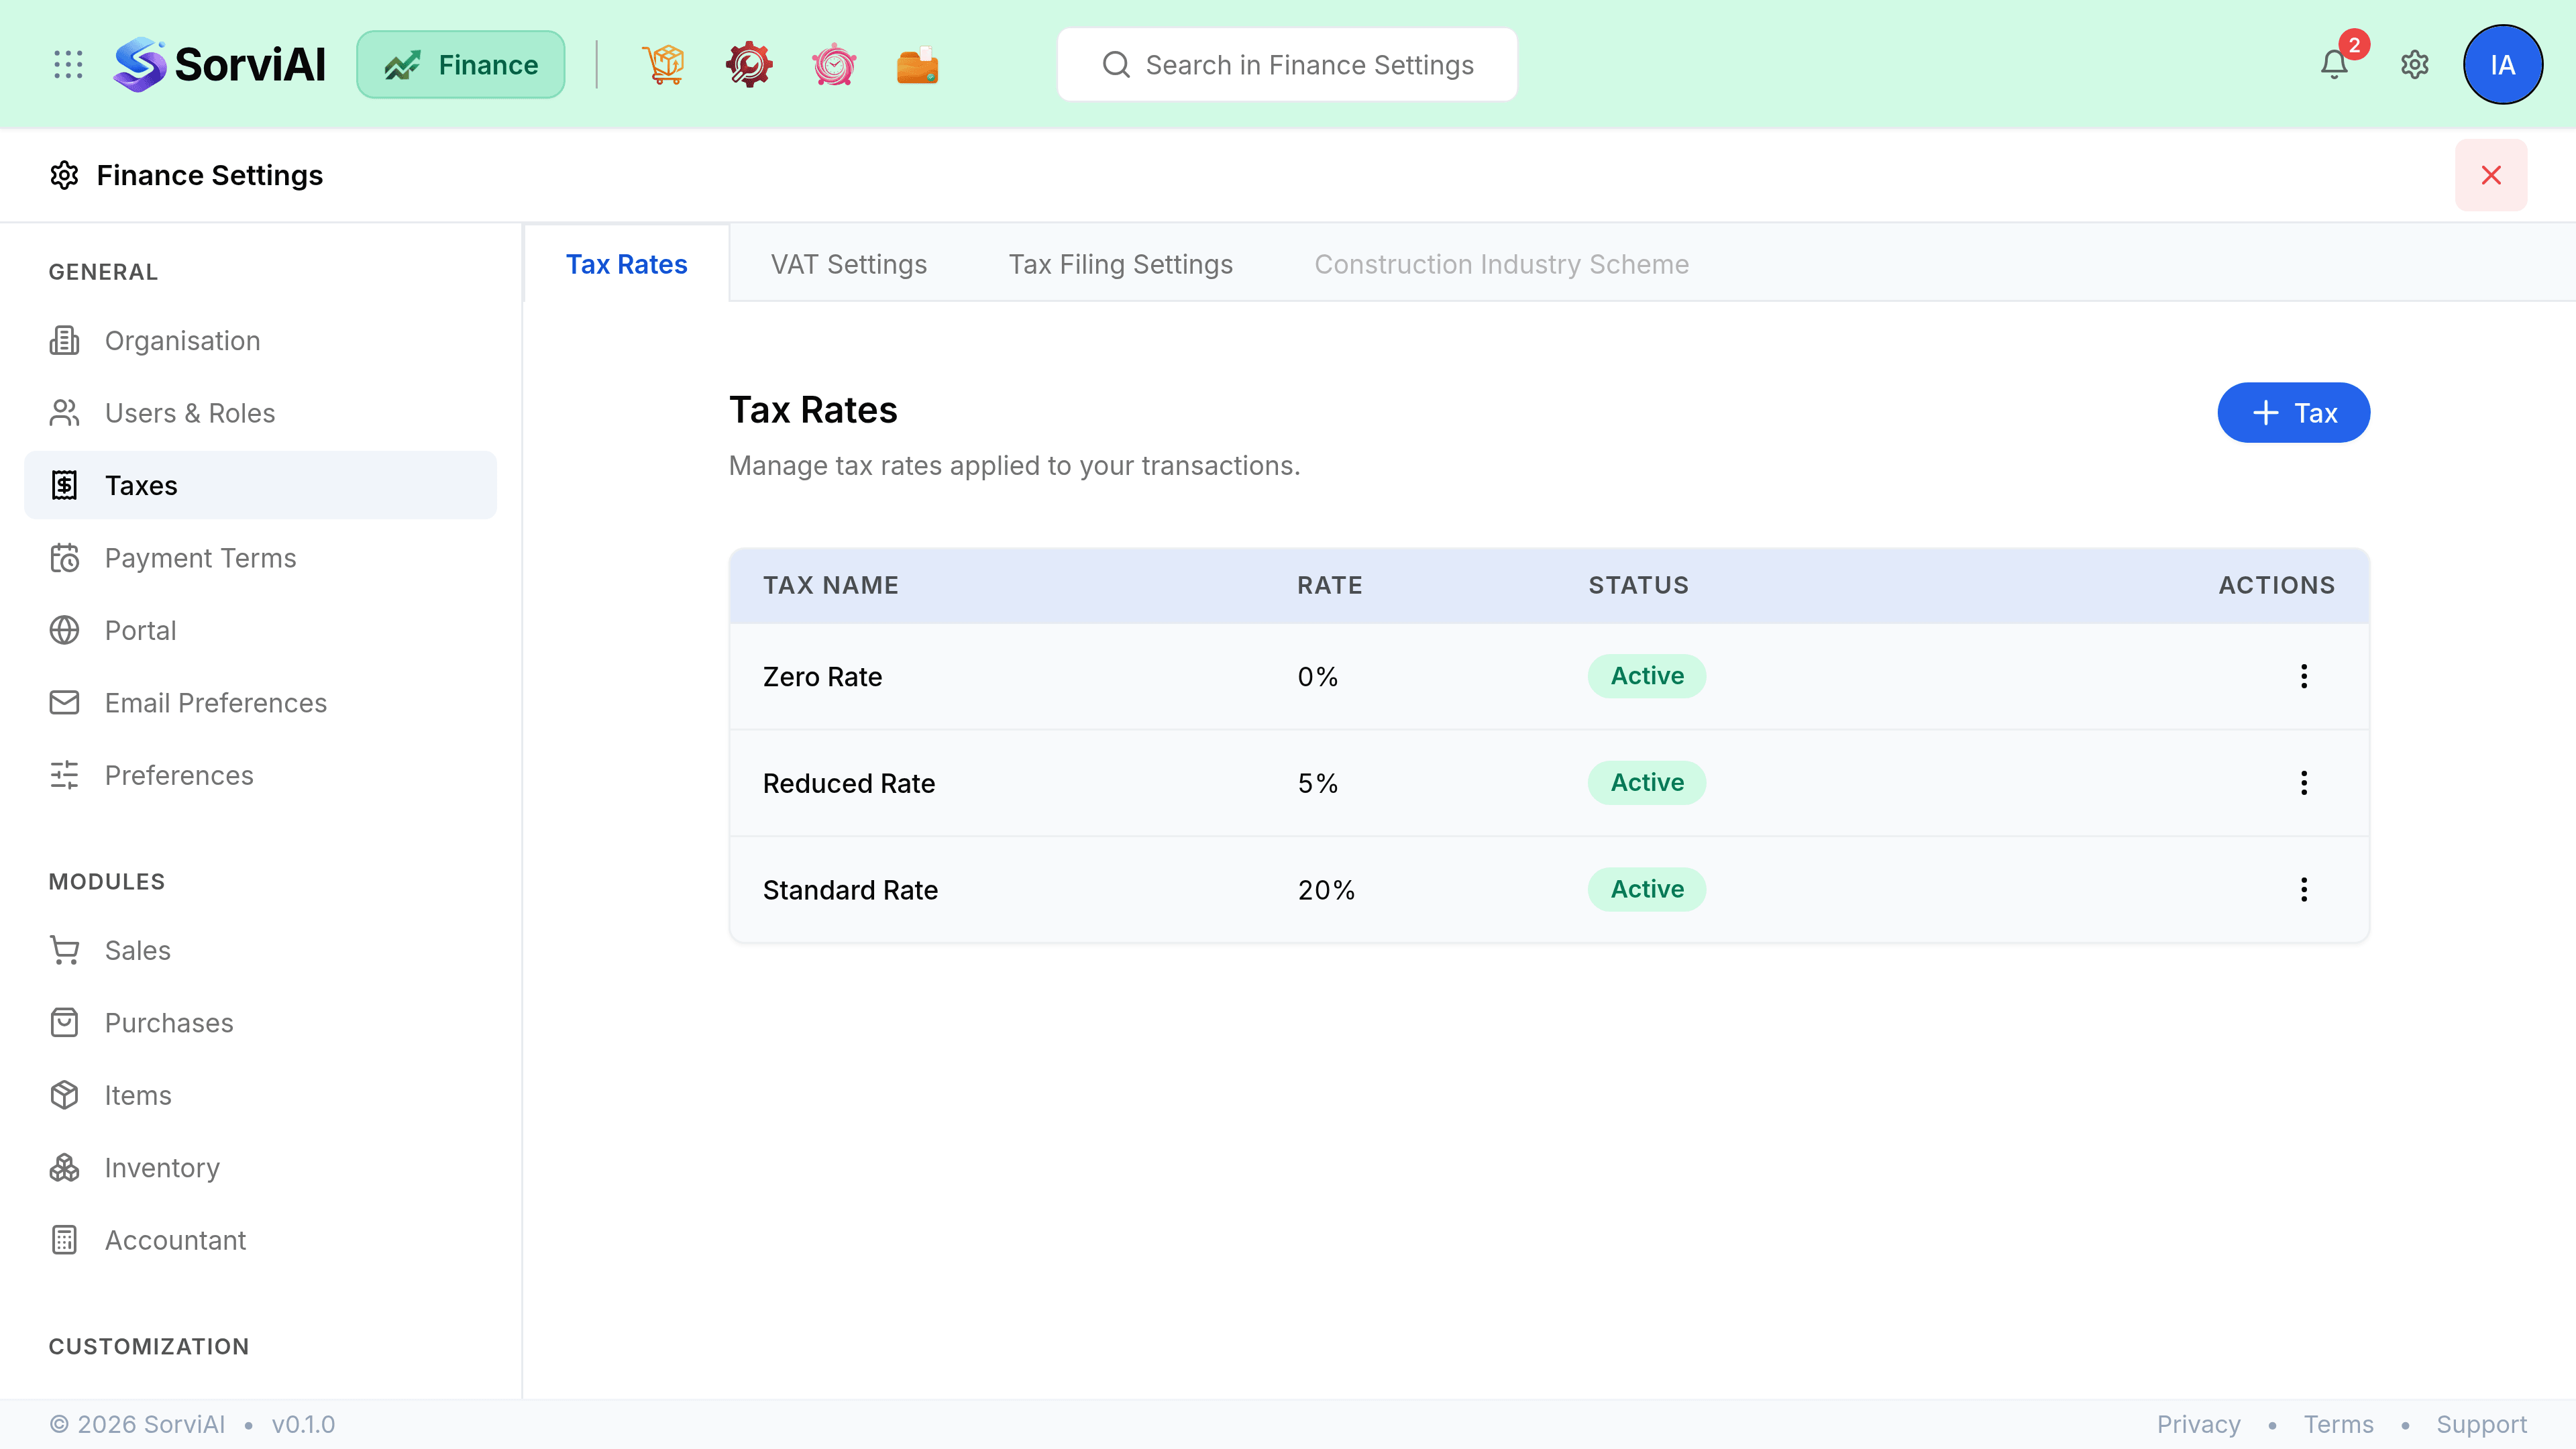Open the Privacy link in footer
Image resolution: width=2576 pixels, height=1449 pixels.
click(x=2198, y=1424)
